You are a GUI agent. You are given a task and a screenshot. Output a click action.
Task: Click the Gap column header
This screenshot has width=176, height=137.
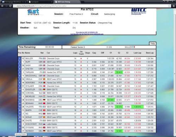click(94, 53)
